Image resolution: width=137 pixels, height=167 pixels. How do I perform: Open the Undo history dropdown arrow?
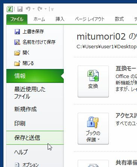[33, 9]
